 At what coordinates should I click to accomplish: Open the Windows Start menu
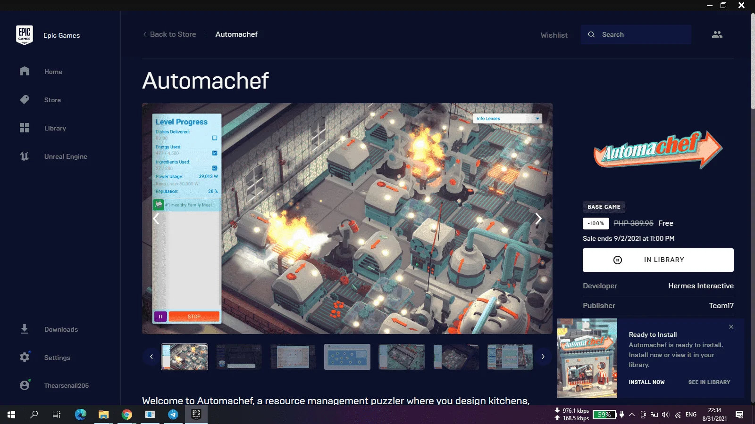[x=11, y=415]
